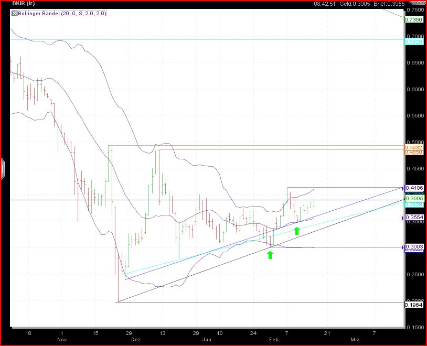Select the blue 0,4106 trendline price label
The width and height of the screenshot is (427, 346).
(414, 188)
